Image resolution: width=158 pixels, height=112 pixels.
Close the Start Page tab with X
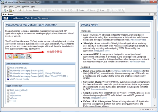(x=155, y=14)
